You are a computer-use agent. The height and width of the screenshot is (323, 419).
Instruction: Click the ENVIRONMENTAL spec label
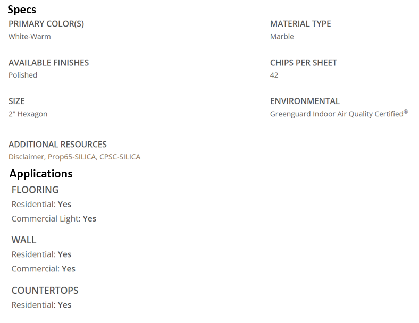tap(305, 101)
